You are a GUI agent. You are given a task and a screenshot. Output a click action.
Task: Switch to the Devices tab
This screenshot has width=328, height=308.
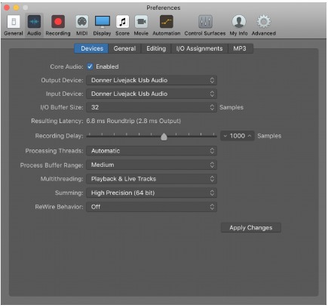pos(91,48)
